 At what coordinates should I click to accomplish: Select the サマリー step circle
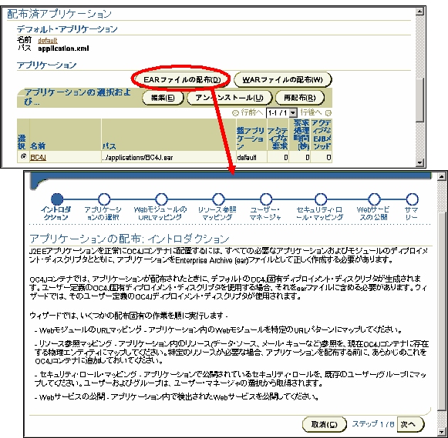(x=412, y=199)
